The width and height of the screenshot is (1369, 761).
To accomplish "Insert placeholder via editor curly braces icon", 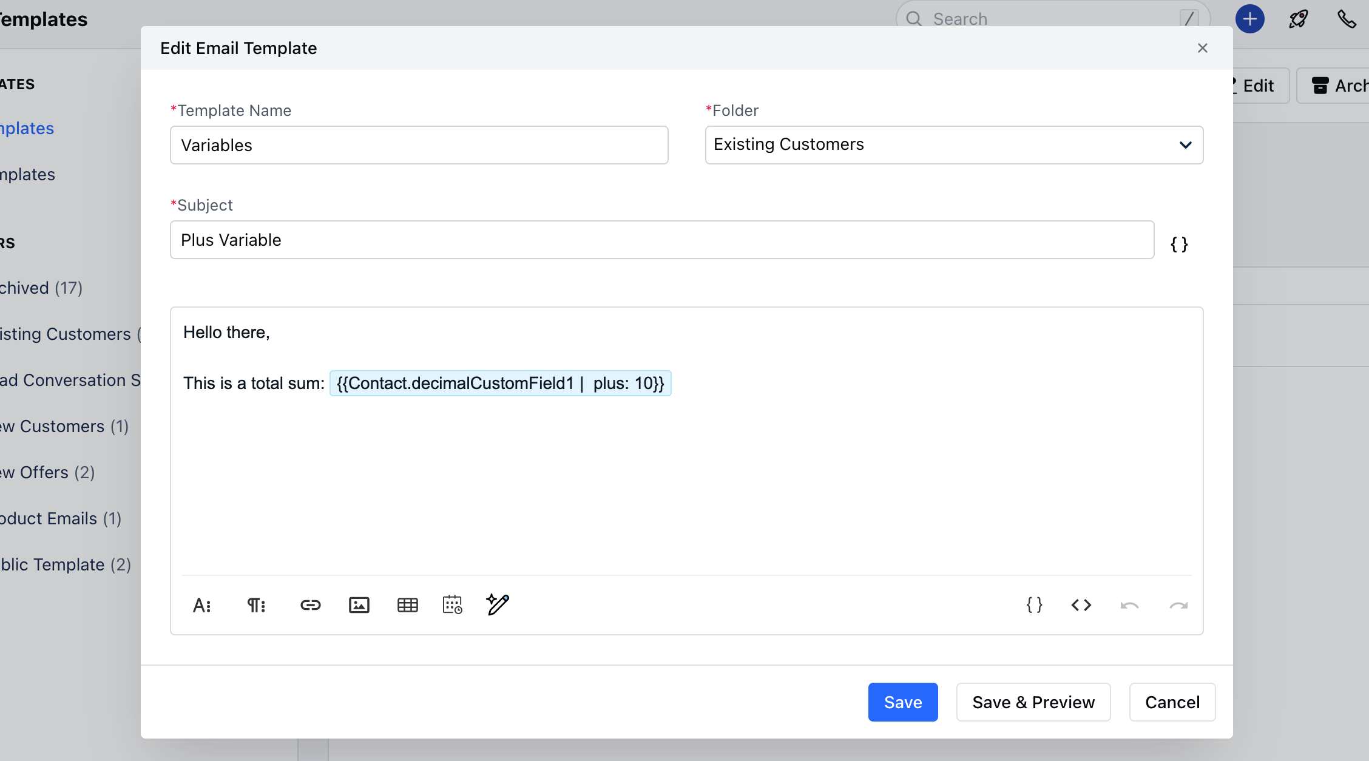I will (x=1034, y=605).
